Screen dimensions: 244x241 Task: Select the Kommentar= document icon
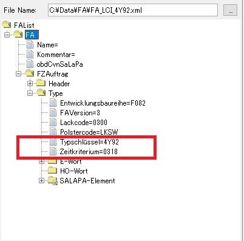(x=30, y=54)
